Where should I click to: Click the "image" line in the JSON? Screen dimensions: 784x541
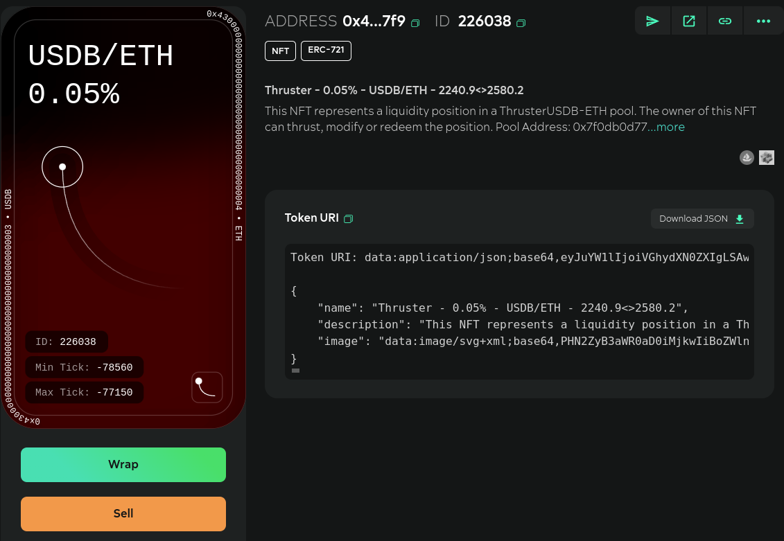click(534, 342)
